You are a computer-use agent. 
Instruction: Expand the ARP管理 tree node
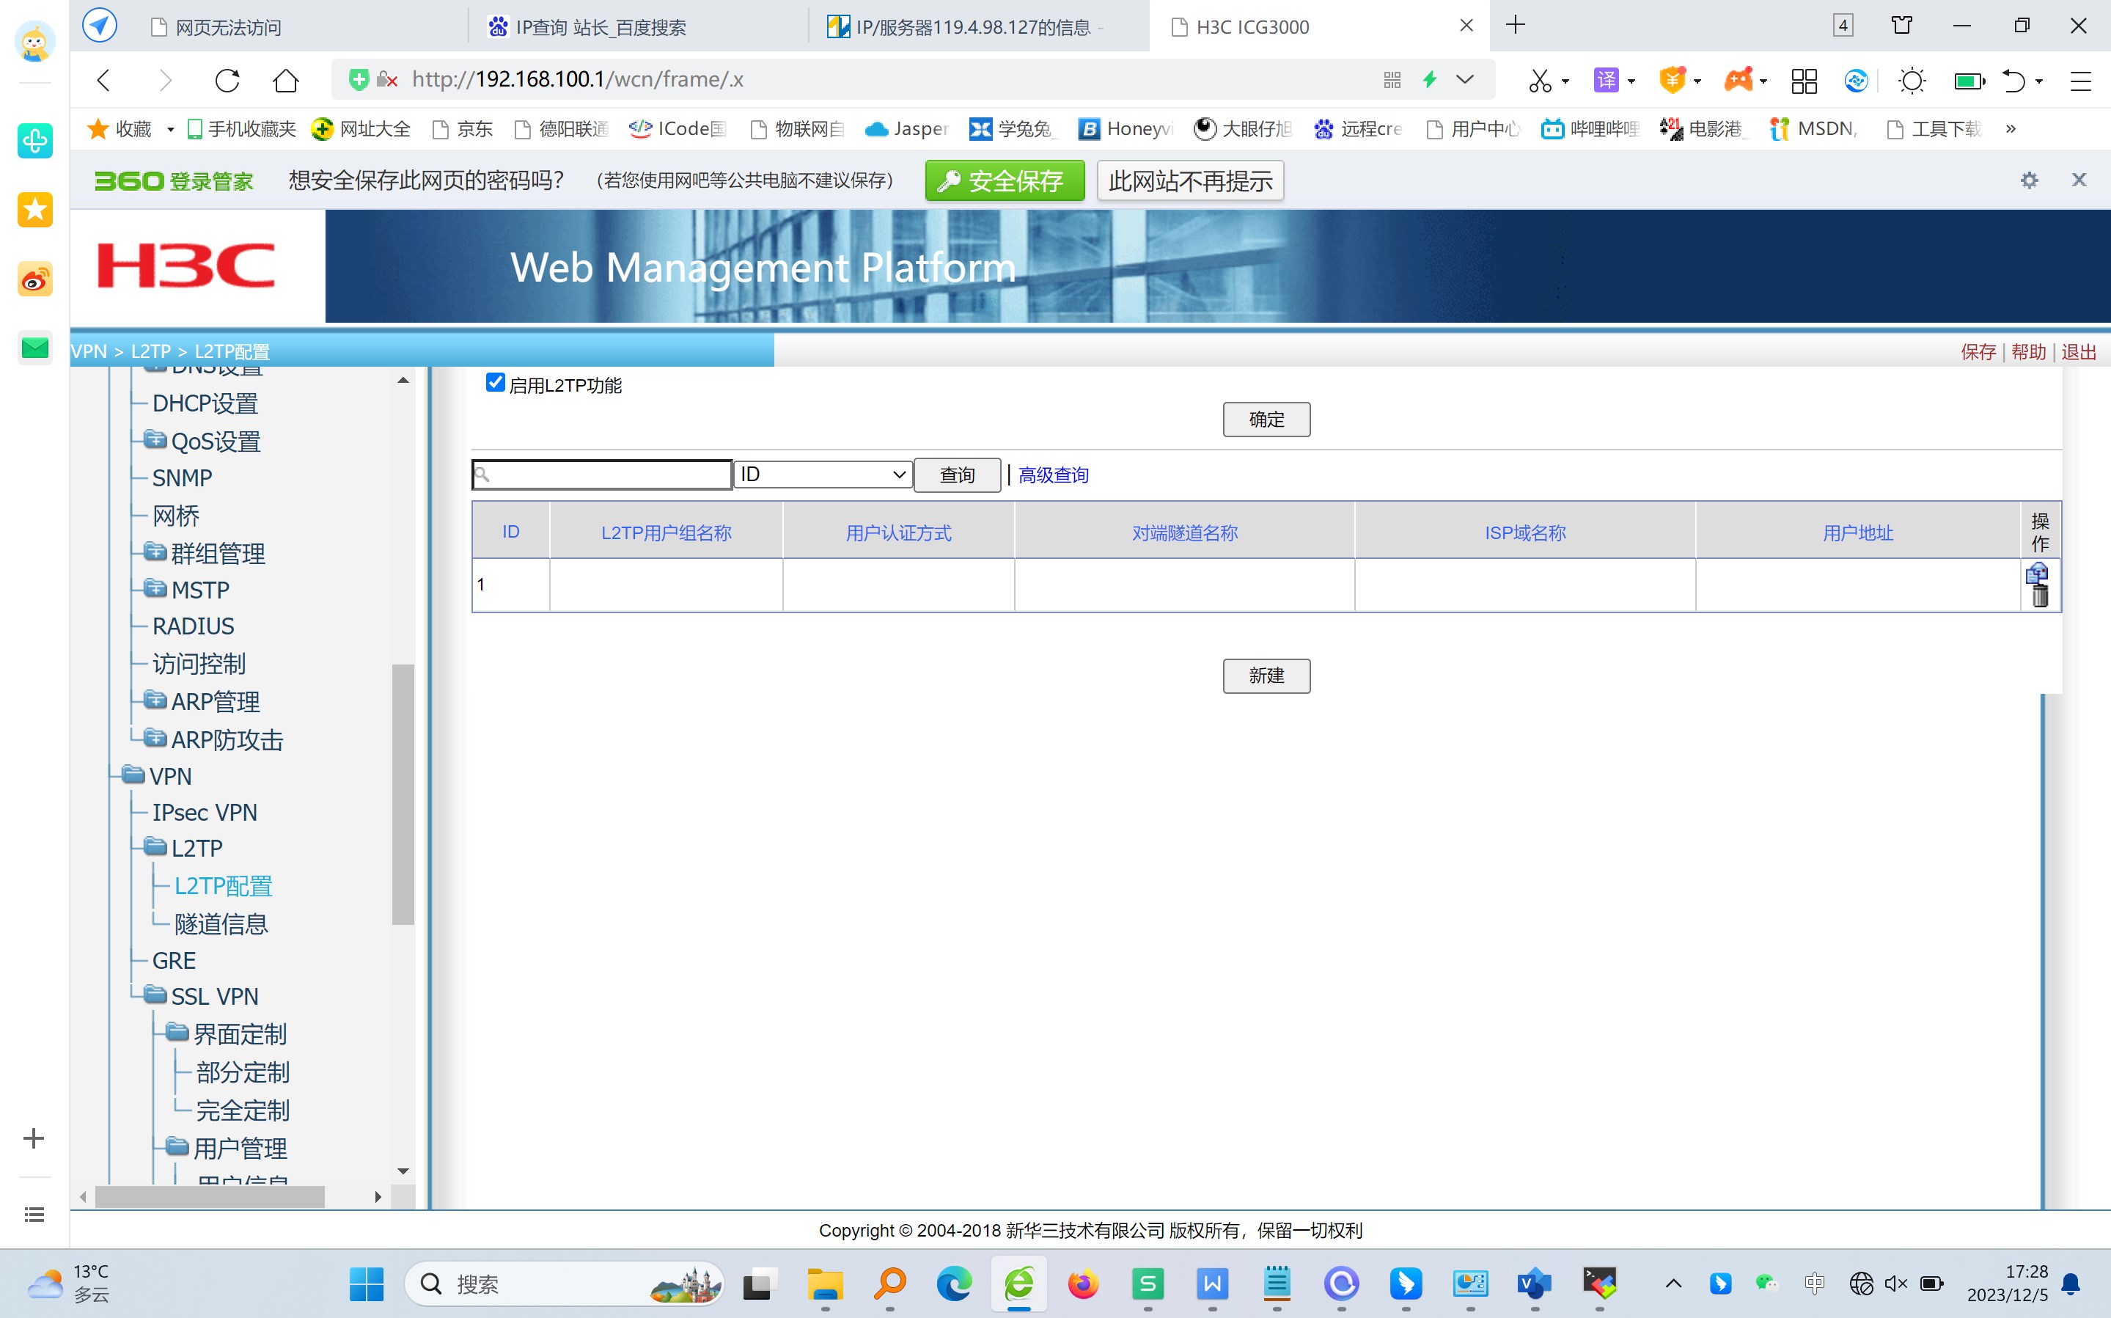(x=155, y=700)
